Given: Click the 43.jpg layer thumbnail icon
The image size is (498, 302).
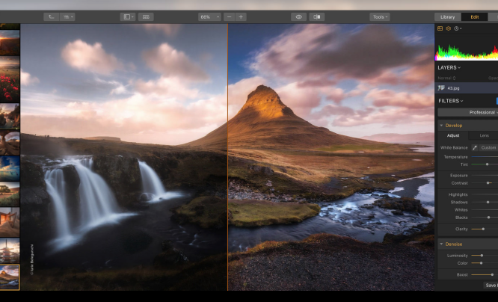Looking at the screenshot, I should (x=441, y=88).
